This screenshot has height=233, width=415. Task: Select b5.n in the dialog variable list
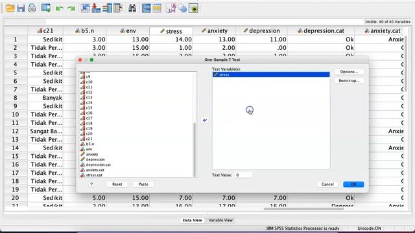pos(89,144)
